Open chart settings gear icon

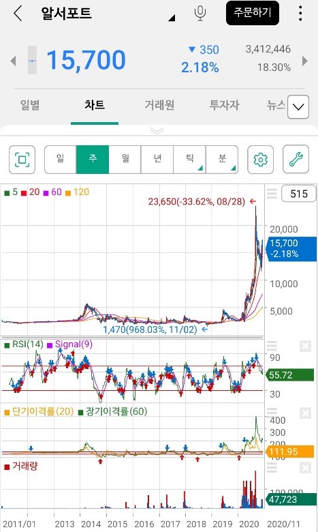coord(260,160)
